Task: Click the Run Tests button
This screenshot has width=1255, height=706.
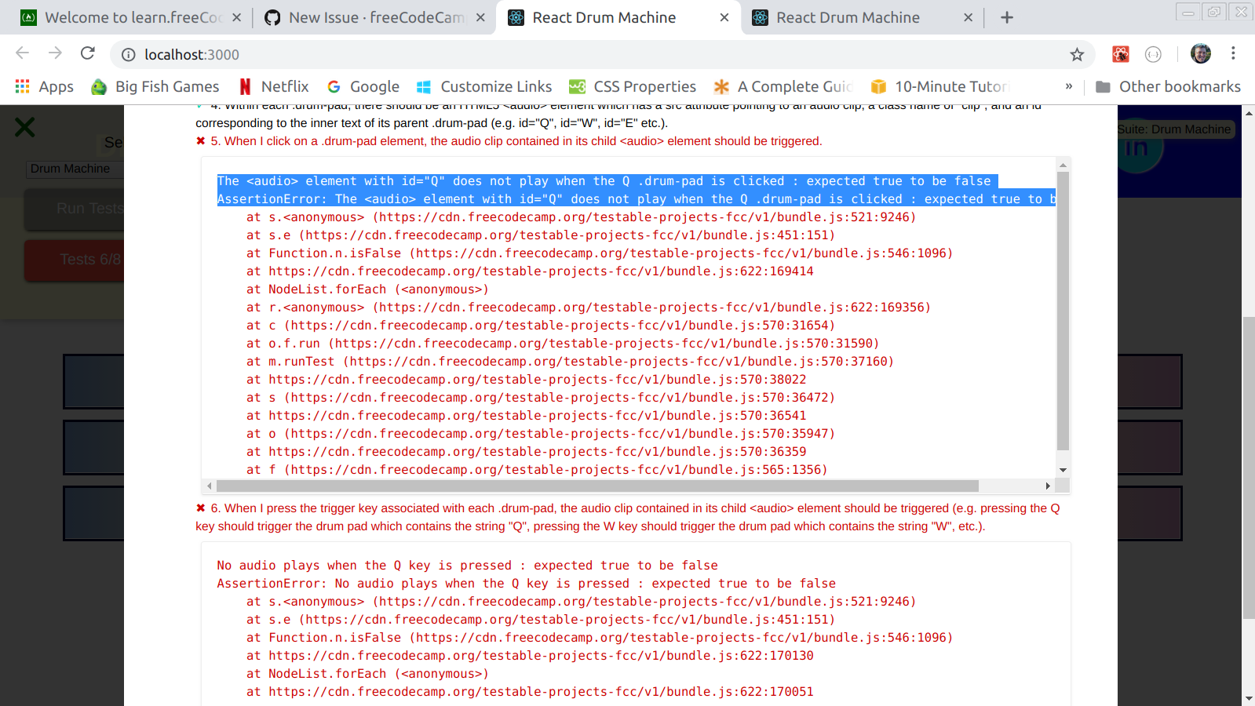Action: point(75,209)
